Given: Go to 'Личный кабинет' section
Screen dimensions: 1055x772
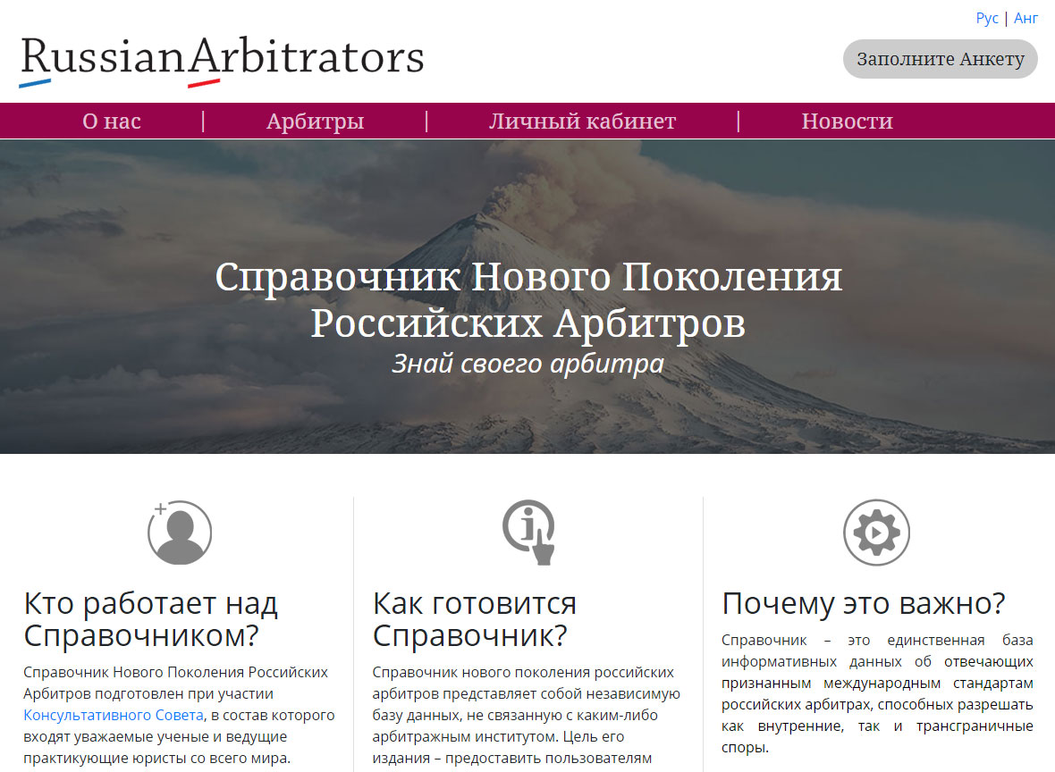Looking at the screenshot, I should pos(582,121).
